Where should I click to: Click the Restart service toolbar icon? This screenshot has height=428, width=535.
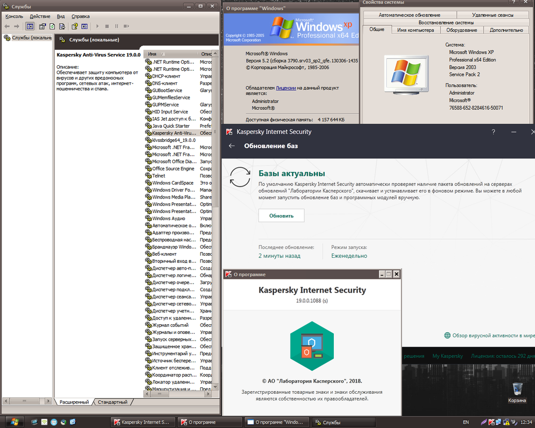126,26
